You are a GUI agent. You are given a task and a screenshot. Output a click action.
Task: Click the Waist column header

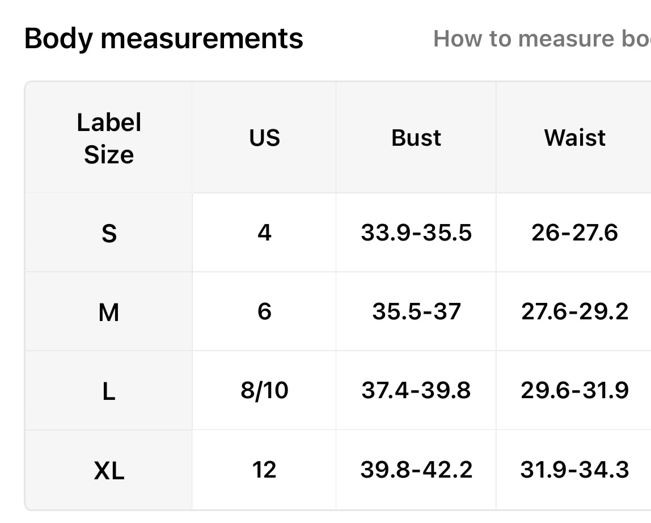tap(574, 137)
